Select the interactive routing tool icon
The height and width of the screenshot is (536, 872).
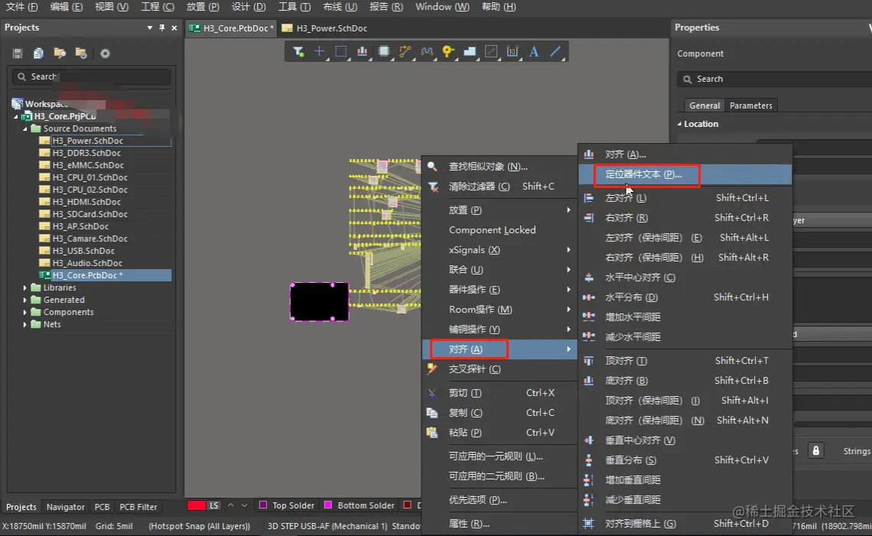click(x=405, y=52)
